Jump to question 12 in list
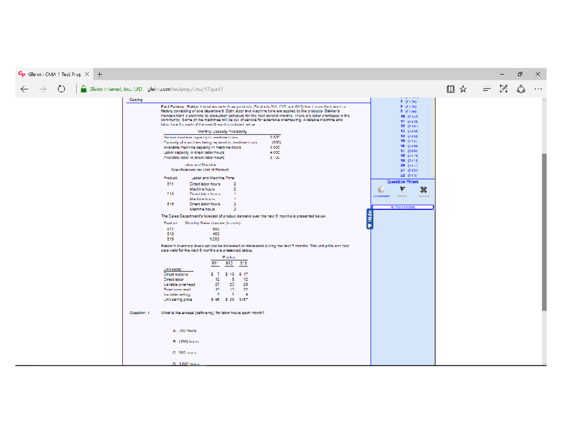The height and width of the screenshot is (434, 563). (x=410, y=126)
